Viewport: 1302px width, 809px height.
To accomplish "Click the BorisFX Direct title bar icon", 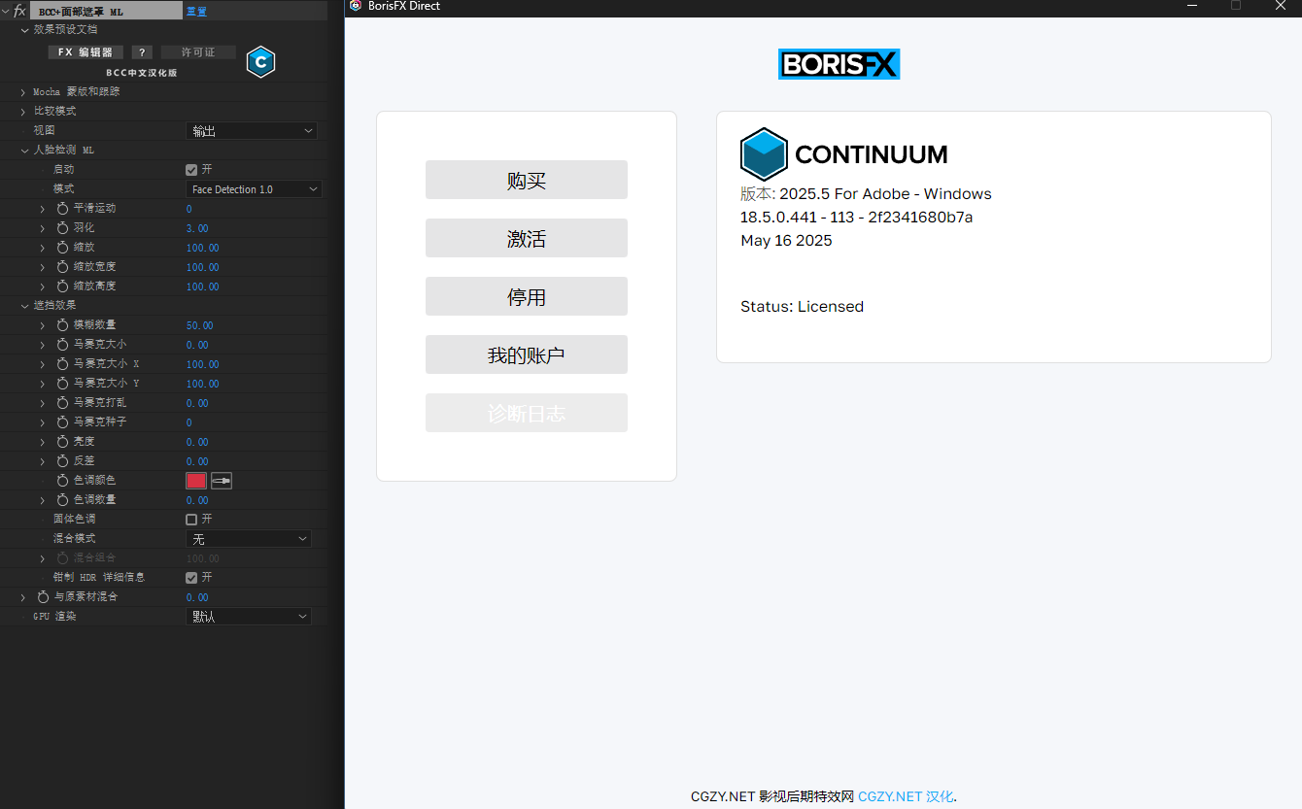I will point(356,6).
